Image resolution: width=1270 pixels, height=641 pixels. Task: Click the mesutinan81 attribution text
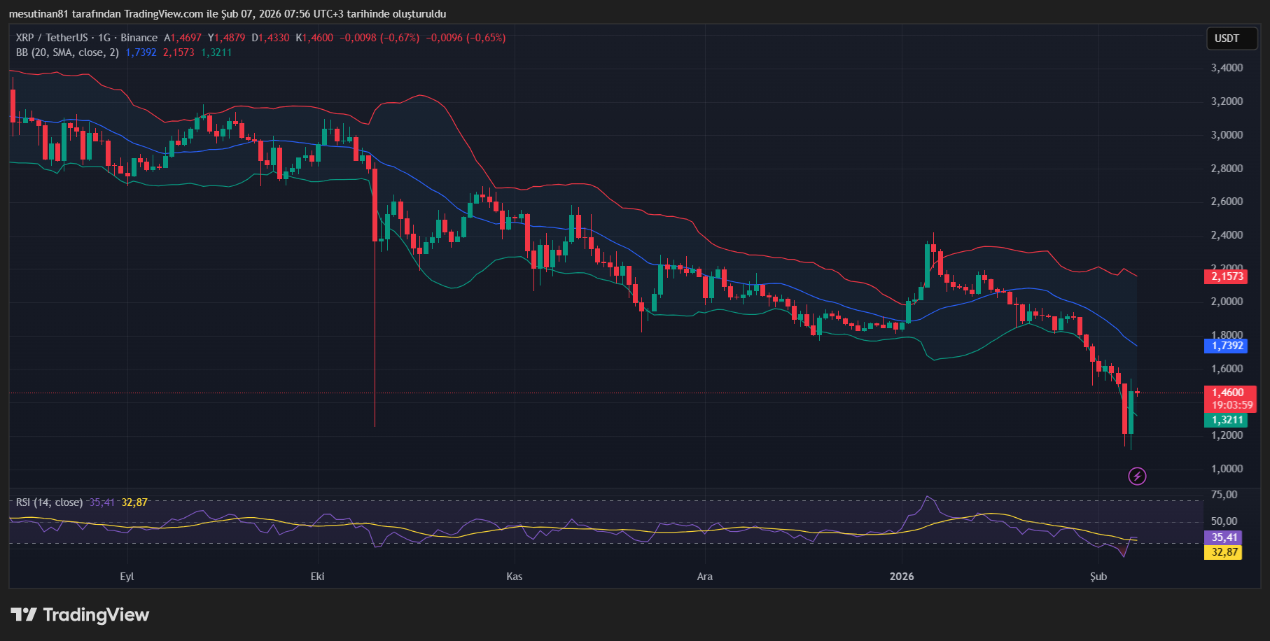(39, 13)
